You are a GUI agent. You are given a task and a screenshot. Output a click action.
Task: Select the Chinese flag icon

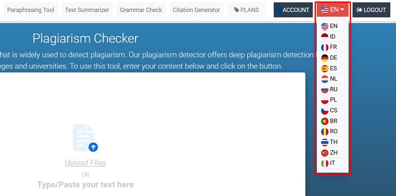pyautogui.click(x=325, y=153)
